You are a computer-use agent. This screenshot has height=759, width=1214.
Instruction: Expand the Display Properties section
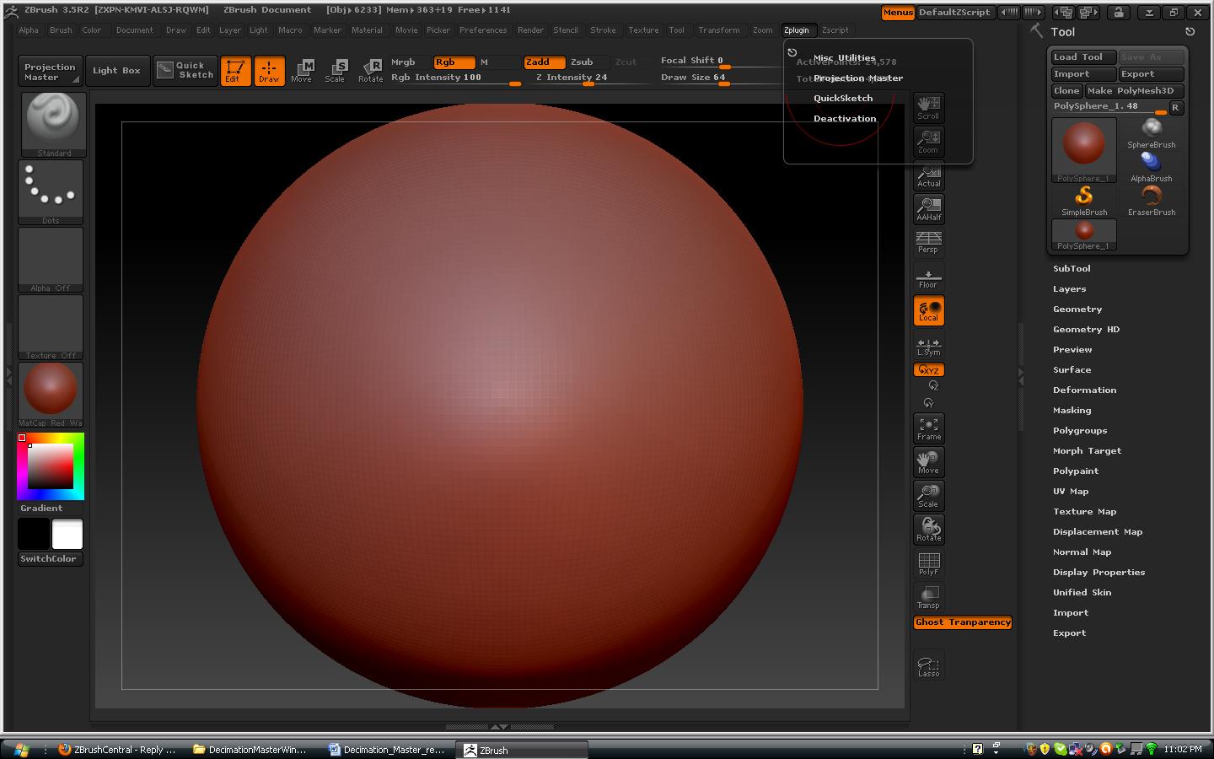click(1099, 572)
